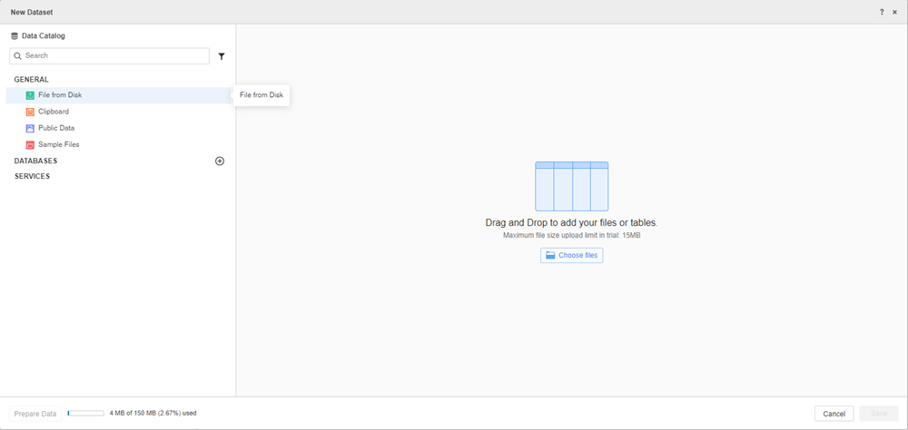Click the Public Data icon
Viewport: 908px width, 430px height.
pos(30,128)
